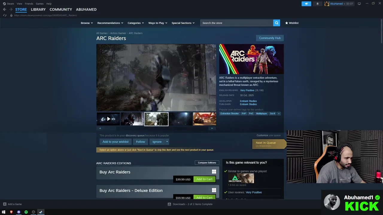Click the Big Picture mode monitor icon
This screenshot has height=215, width=383.
coord(359,4)
